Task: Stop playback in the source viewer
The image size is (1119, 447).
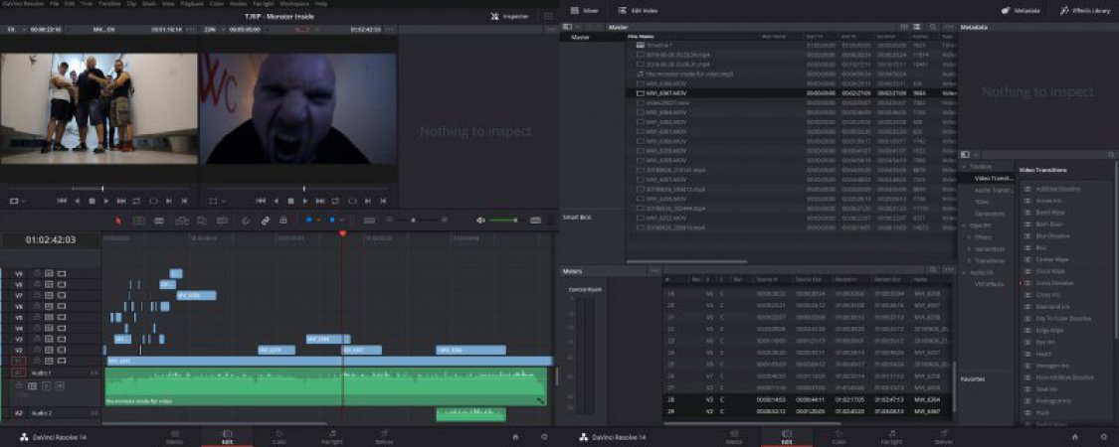Action: click(93, 201)
